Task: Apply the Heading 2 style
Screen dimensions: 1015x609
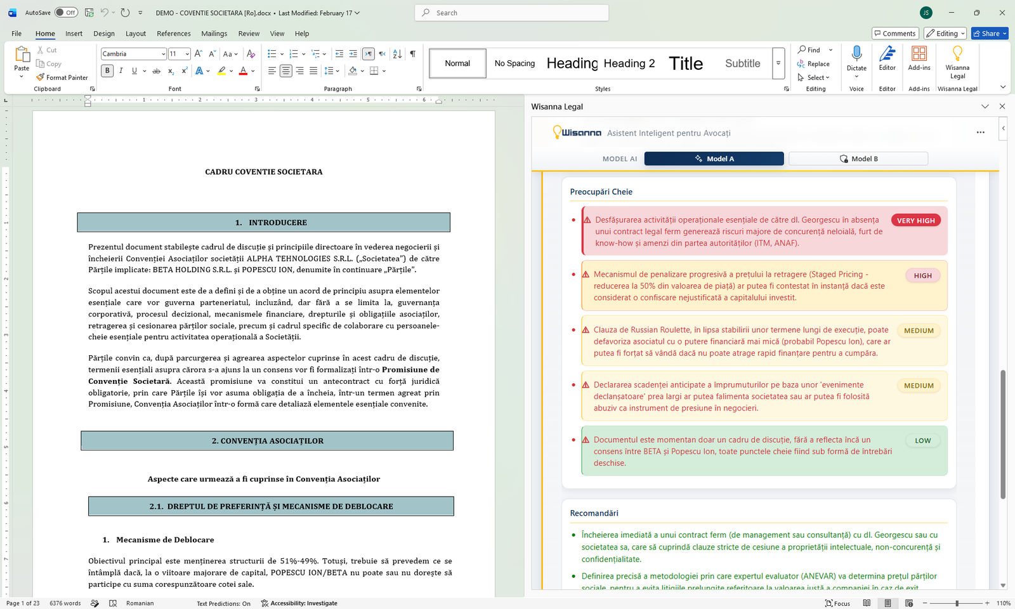Action: click(629, 63)
